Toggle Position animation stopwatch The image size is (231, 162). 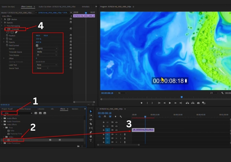point(7,35)
